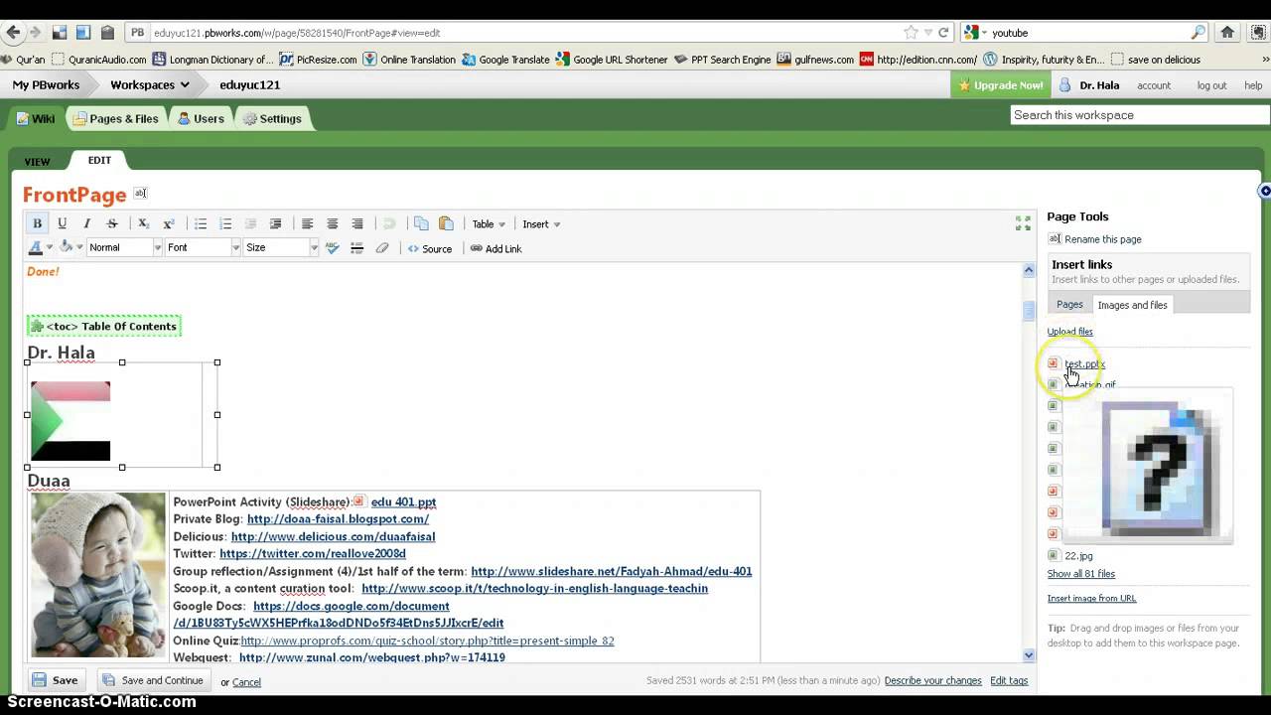Click Save button

pyautogui.click(x=55, y=680)
